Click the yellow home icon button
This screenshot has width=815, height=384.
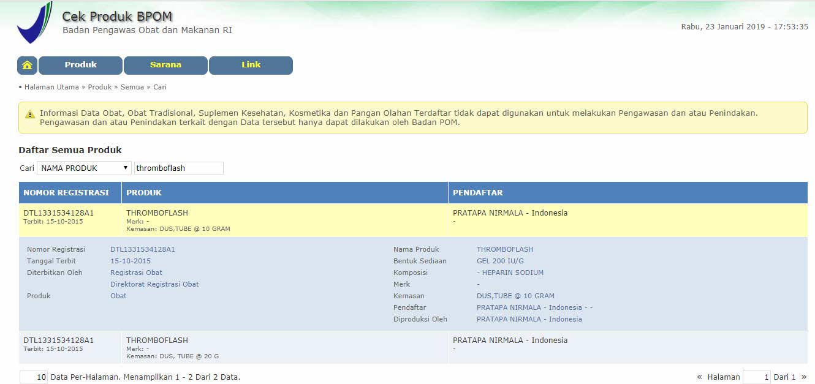click(x=27, y=65)
